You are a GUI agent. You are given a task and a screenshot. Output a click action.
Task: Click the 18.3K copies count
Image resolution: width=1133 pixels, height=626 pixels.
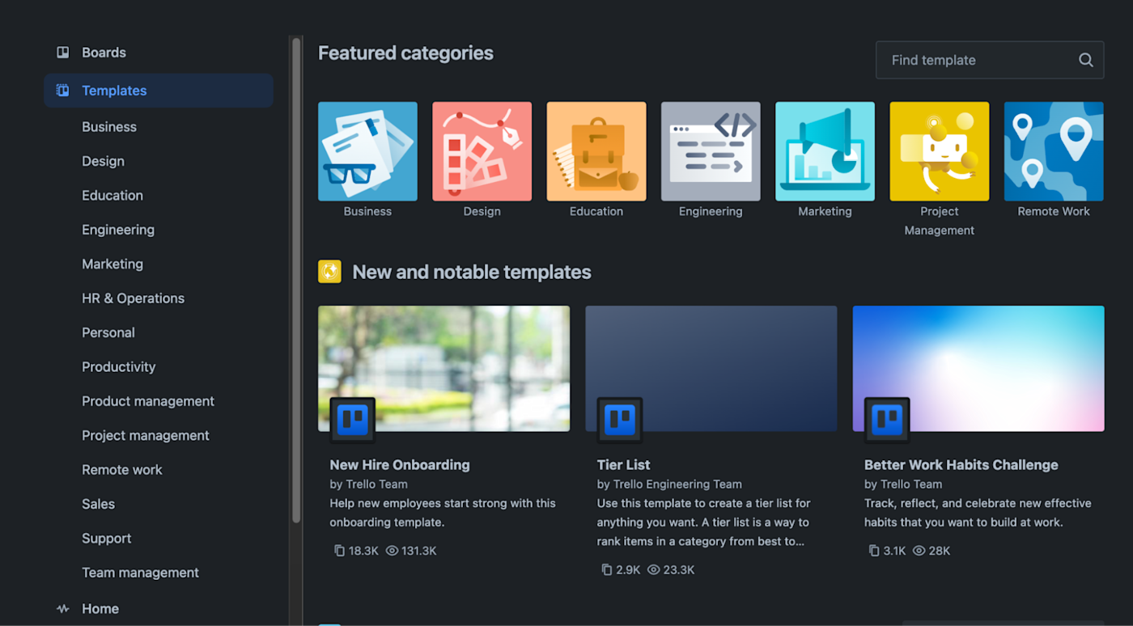pos(363,551)
